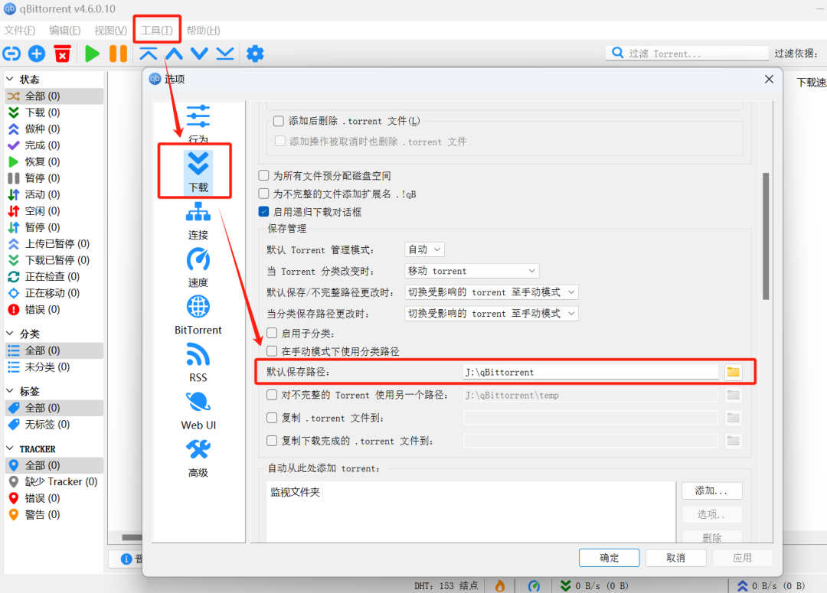Image resolution: width=827 pixels, height=593 pixels.
Task: Click the 应用 button
Action: (742, 558)
